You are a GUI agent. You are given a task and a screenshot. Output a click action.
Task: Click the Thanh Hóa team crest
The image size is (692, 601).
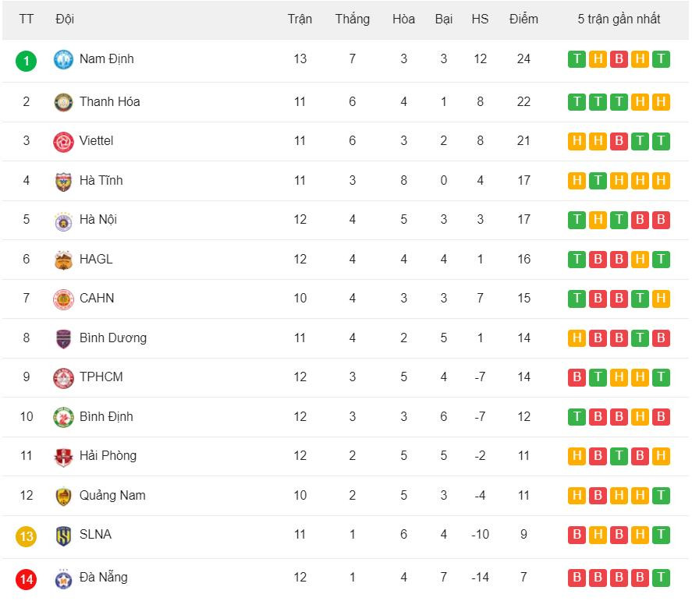coord(63,102)
